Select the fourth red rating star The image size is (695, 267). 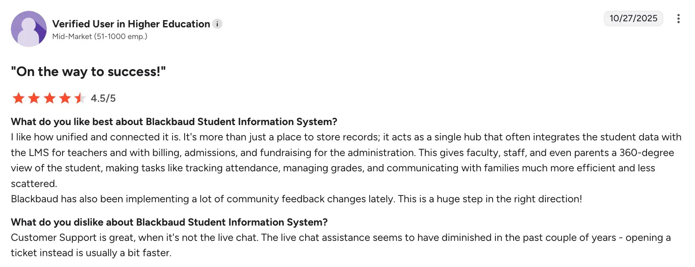[65, 98]
